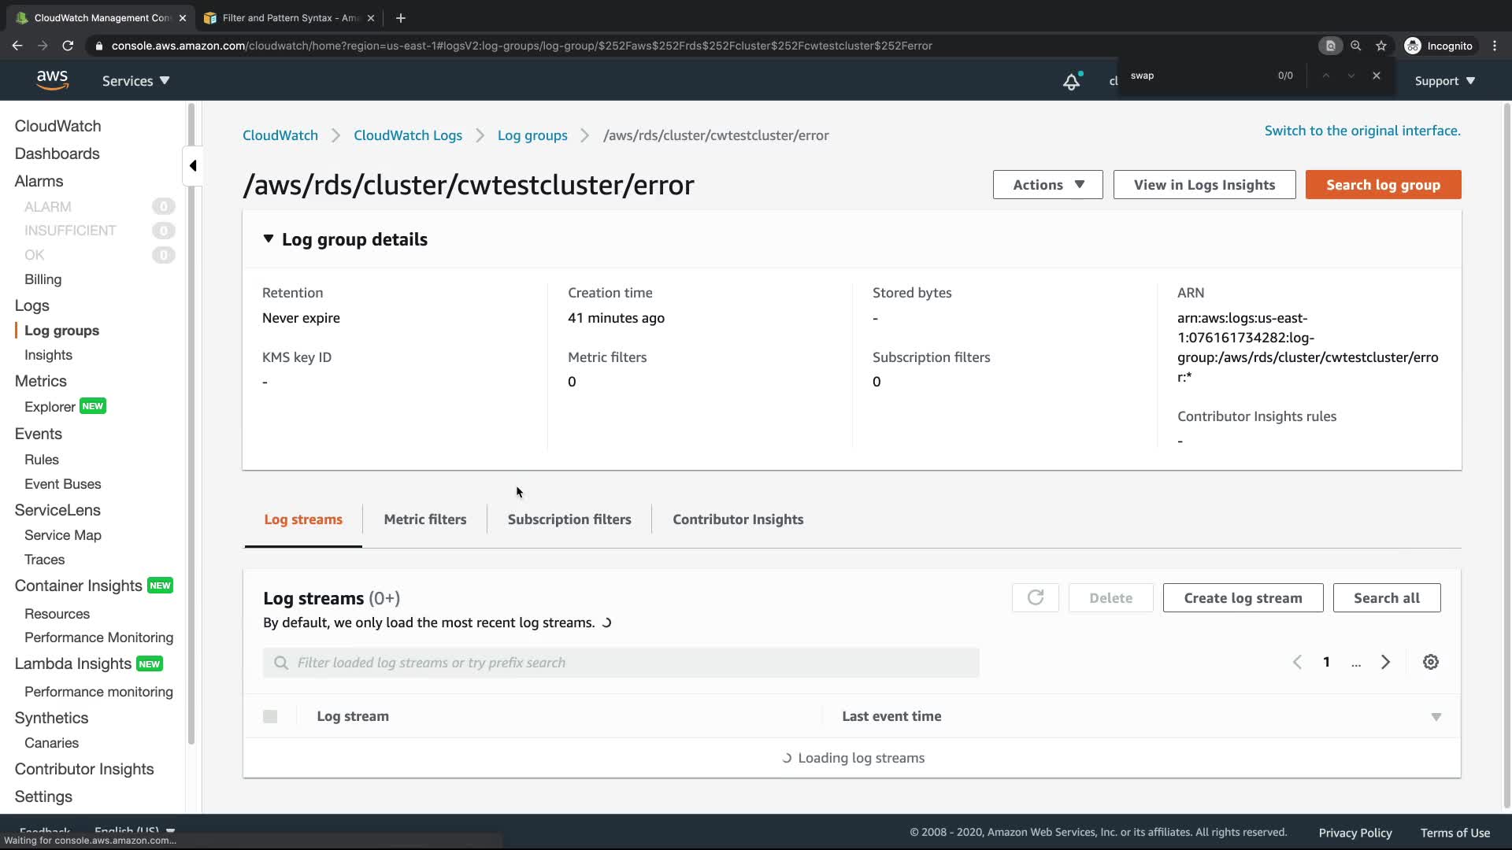This screenshot has height=850, width=1512.
Task: Click Switch to the original interface link
Action: tap(1362, 131)
